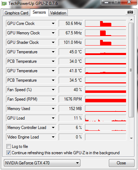Expand the Memory Used dropdown arrow

coord(53,109)
